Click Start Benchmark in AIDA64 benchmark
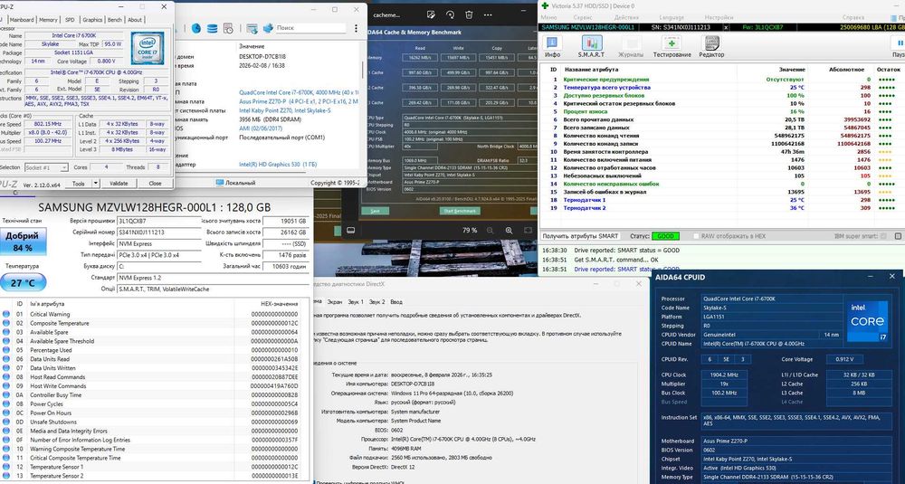The width and height of the screenshot is (905, 484). pos(460,211)
